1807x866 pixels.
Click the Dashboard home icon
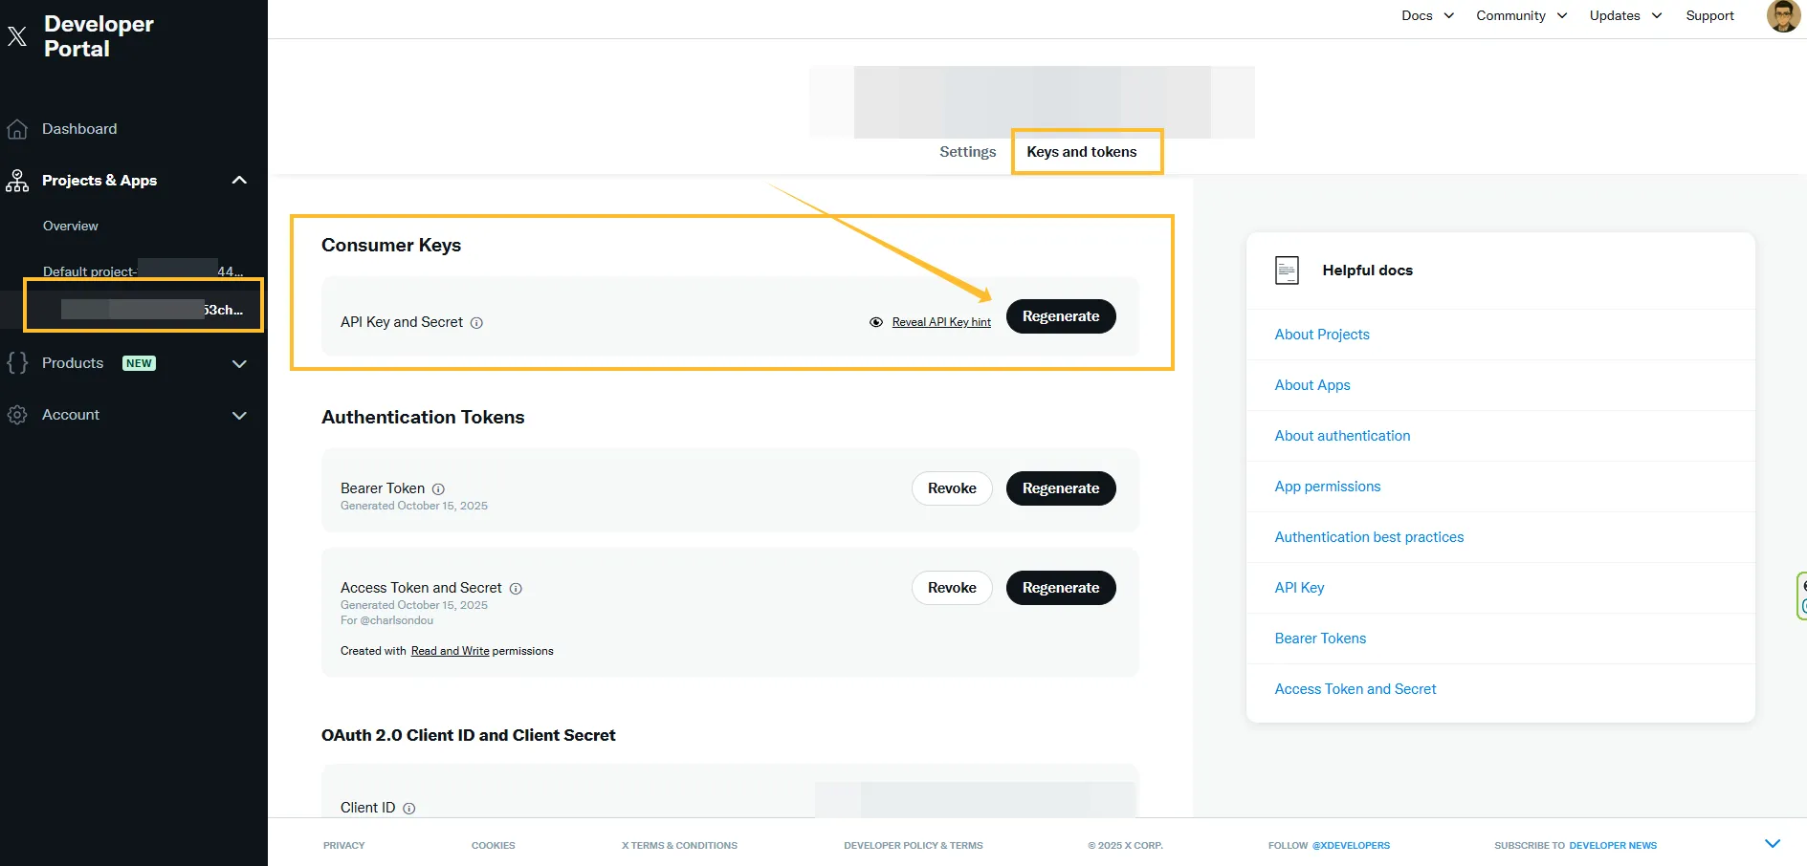click(x=17, y=129)
